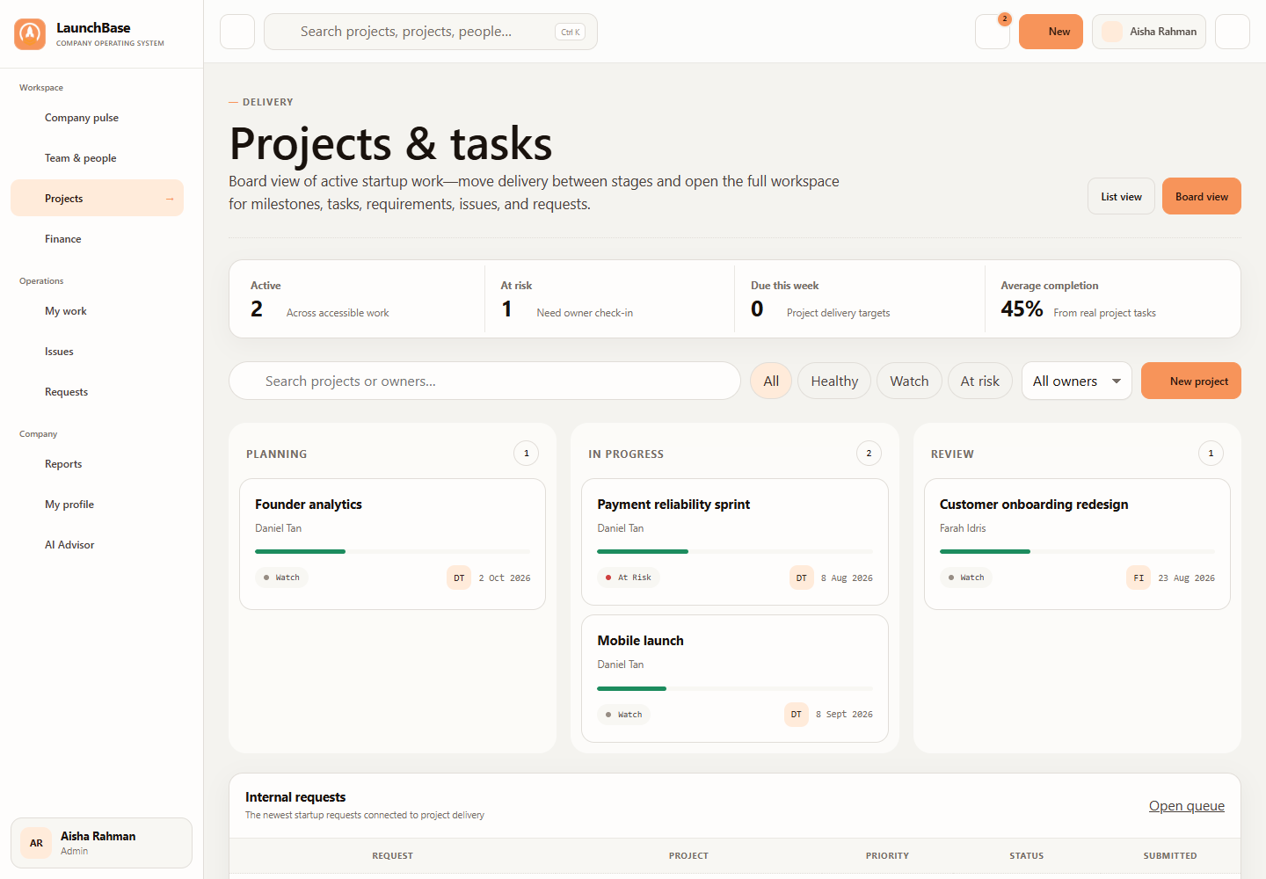This screenshot has width=1266, height=879.
Task: Click the 45% Average completion value
Action: pyautogui.click(x=1022, y=309)
